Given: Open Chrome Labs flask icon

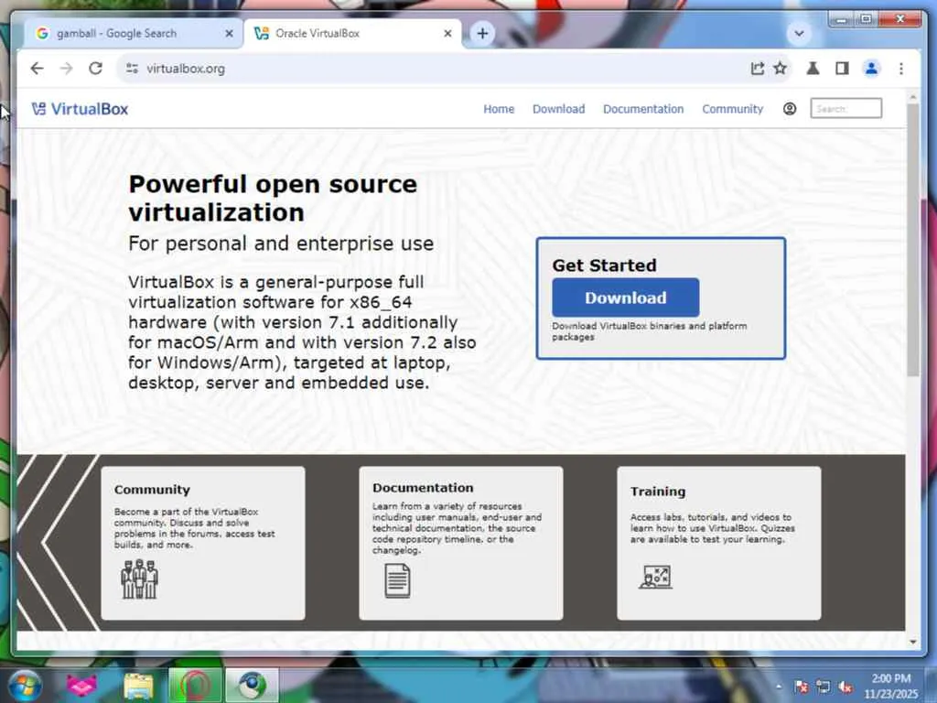Looking at the screenshot, I should pos(813,69).
